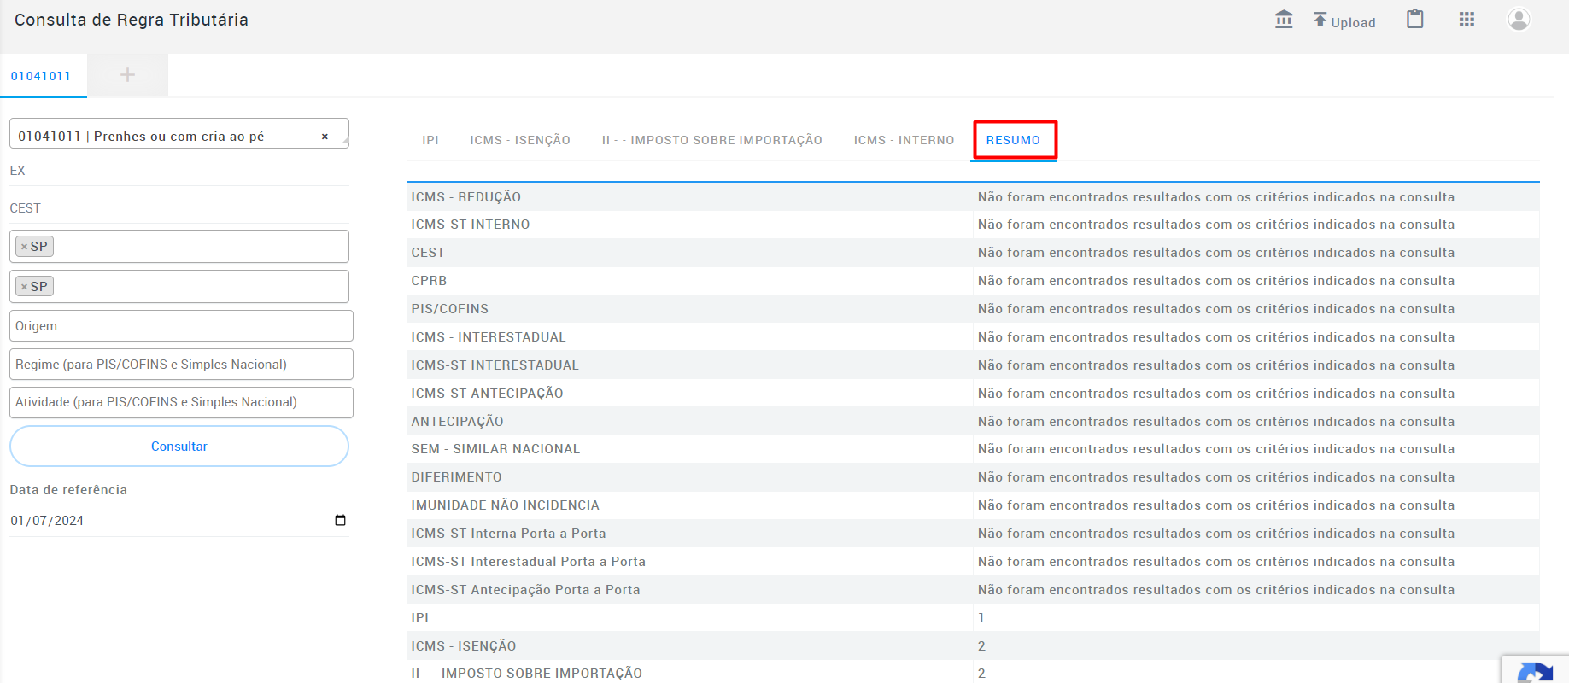This screenshot has height=683, width=1569.
Task: Click the reCAPTCHA badge icon
Action: (x=1535, y=671)
